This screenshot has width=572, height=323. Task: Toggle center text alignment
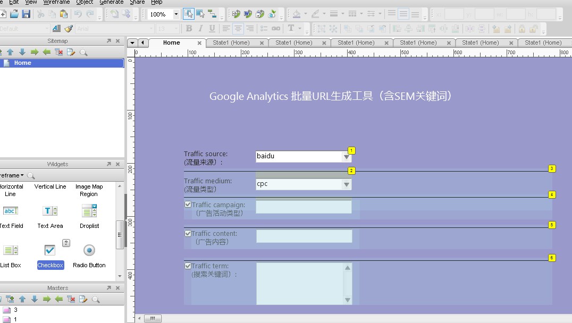point(238,29)
